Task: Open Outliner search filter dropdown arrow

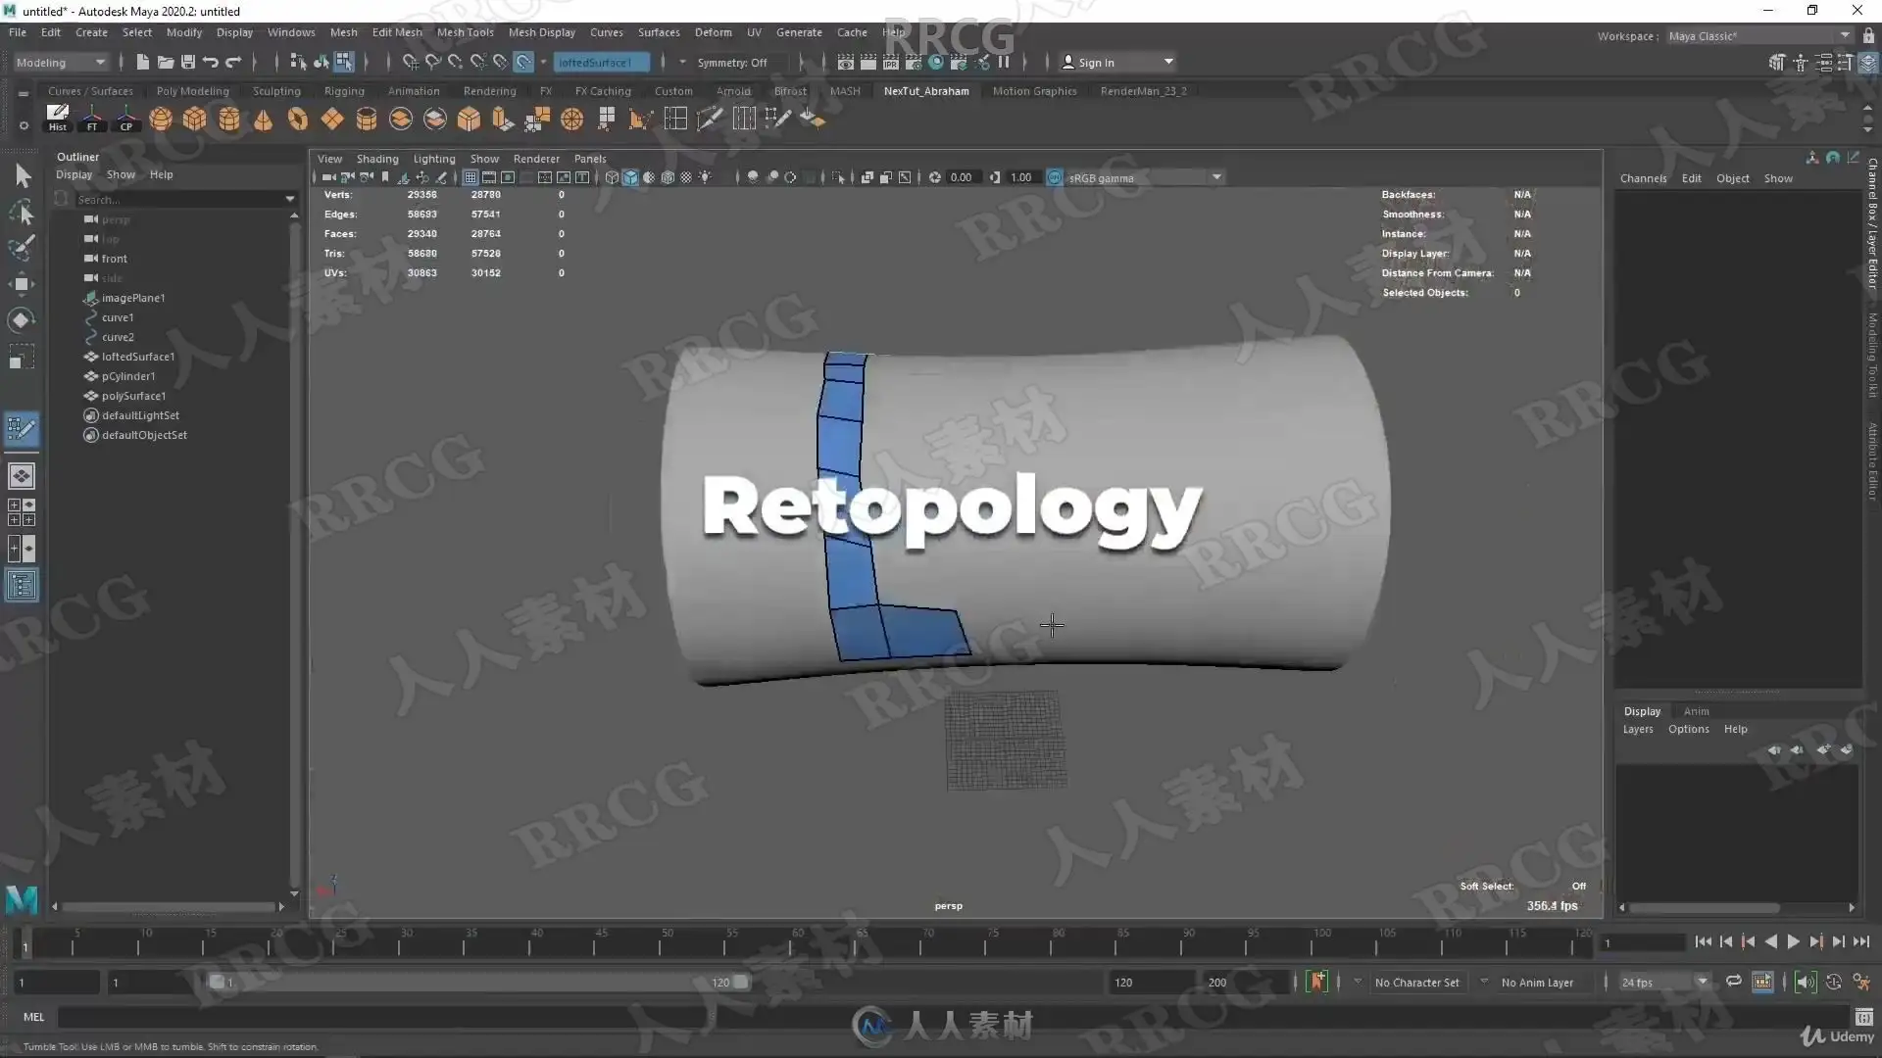Action: (290, 199)
